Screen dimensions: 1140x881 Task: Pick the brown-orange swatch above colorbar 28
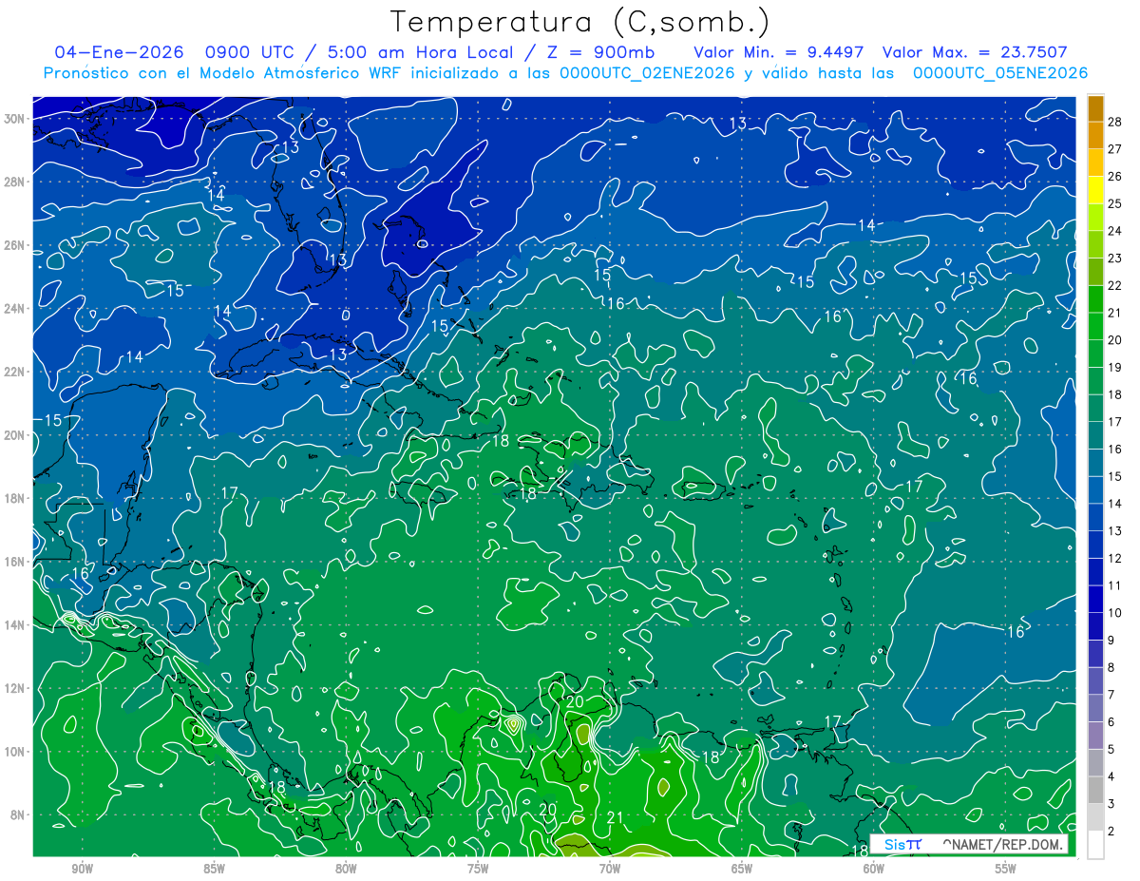(1095, 108)
